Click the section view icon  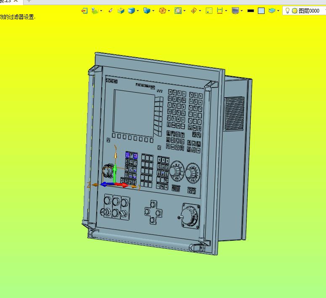178,11
